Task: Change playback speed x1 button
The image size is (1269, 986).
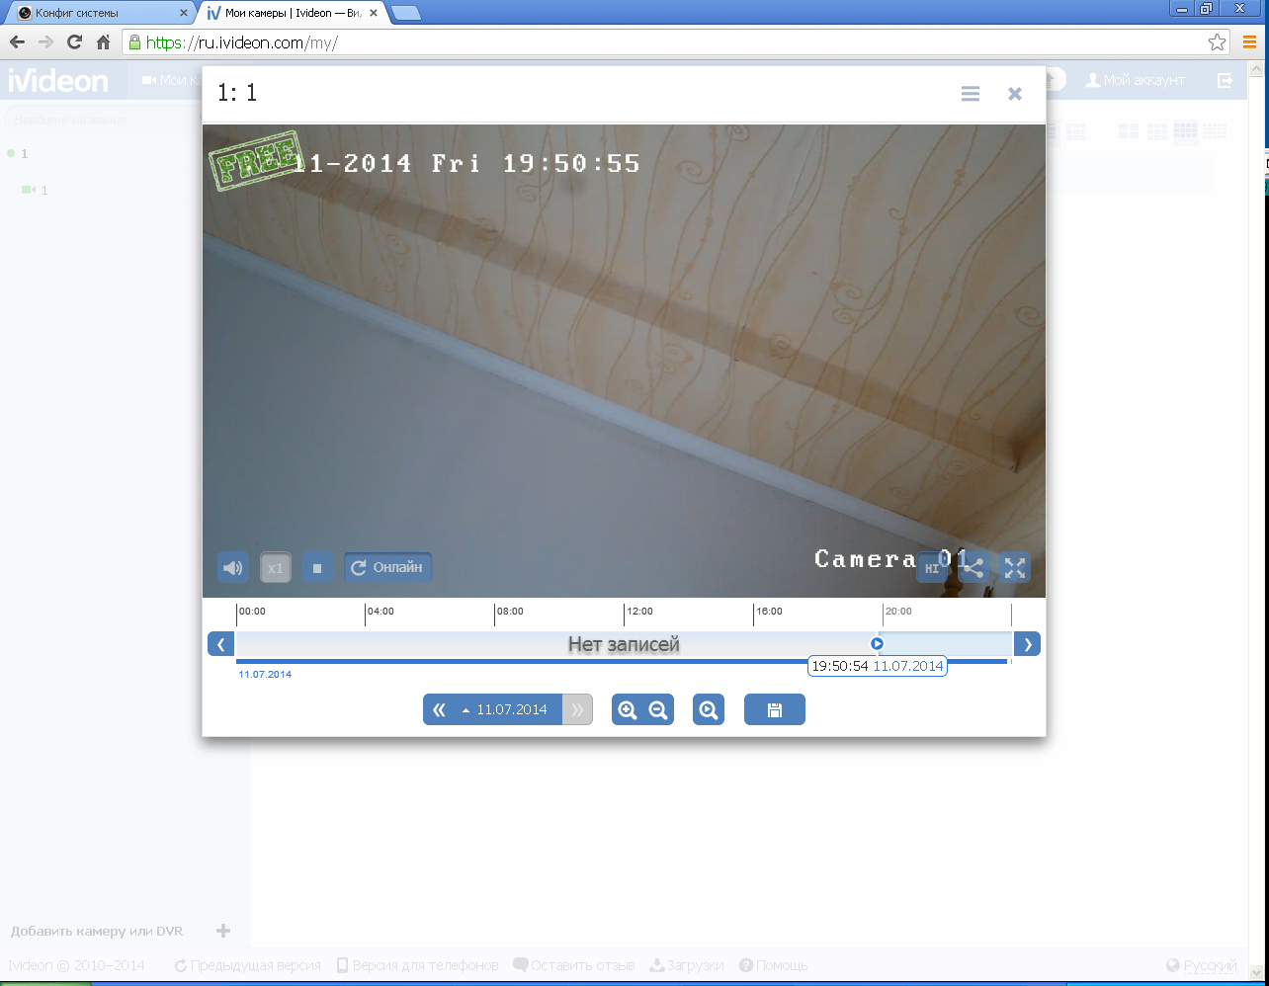Action: click(x=276, y=567)
